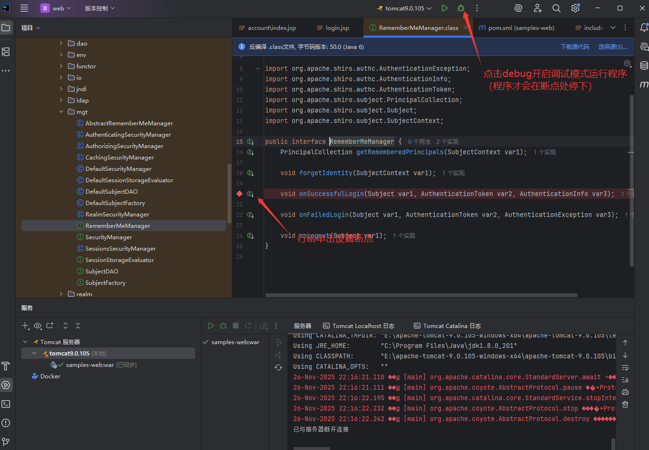This screenshot has width=649, height=450.
Task: Open the Database tool window icon
Action: pos(644,66)
